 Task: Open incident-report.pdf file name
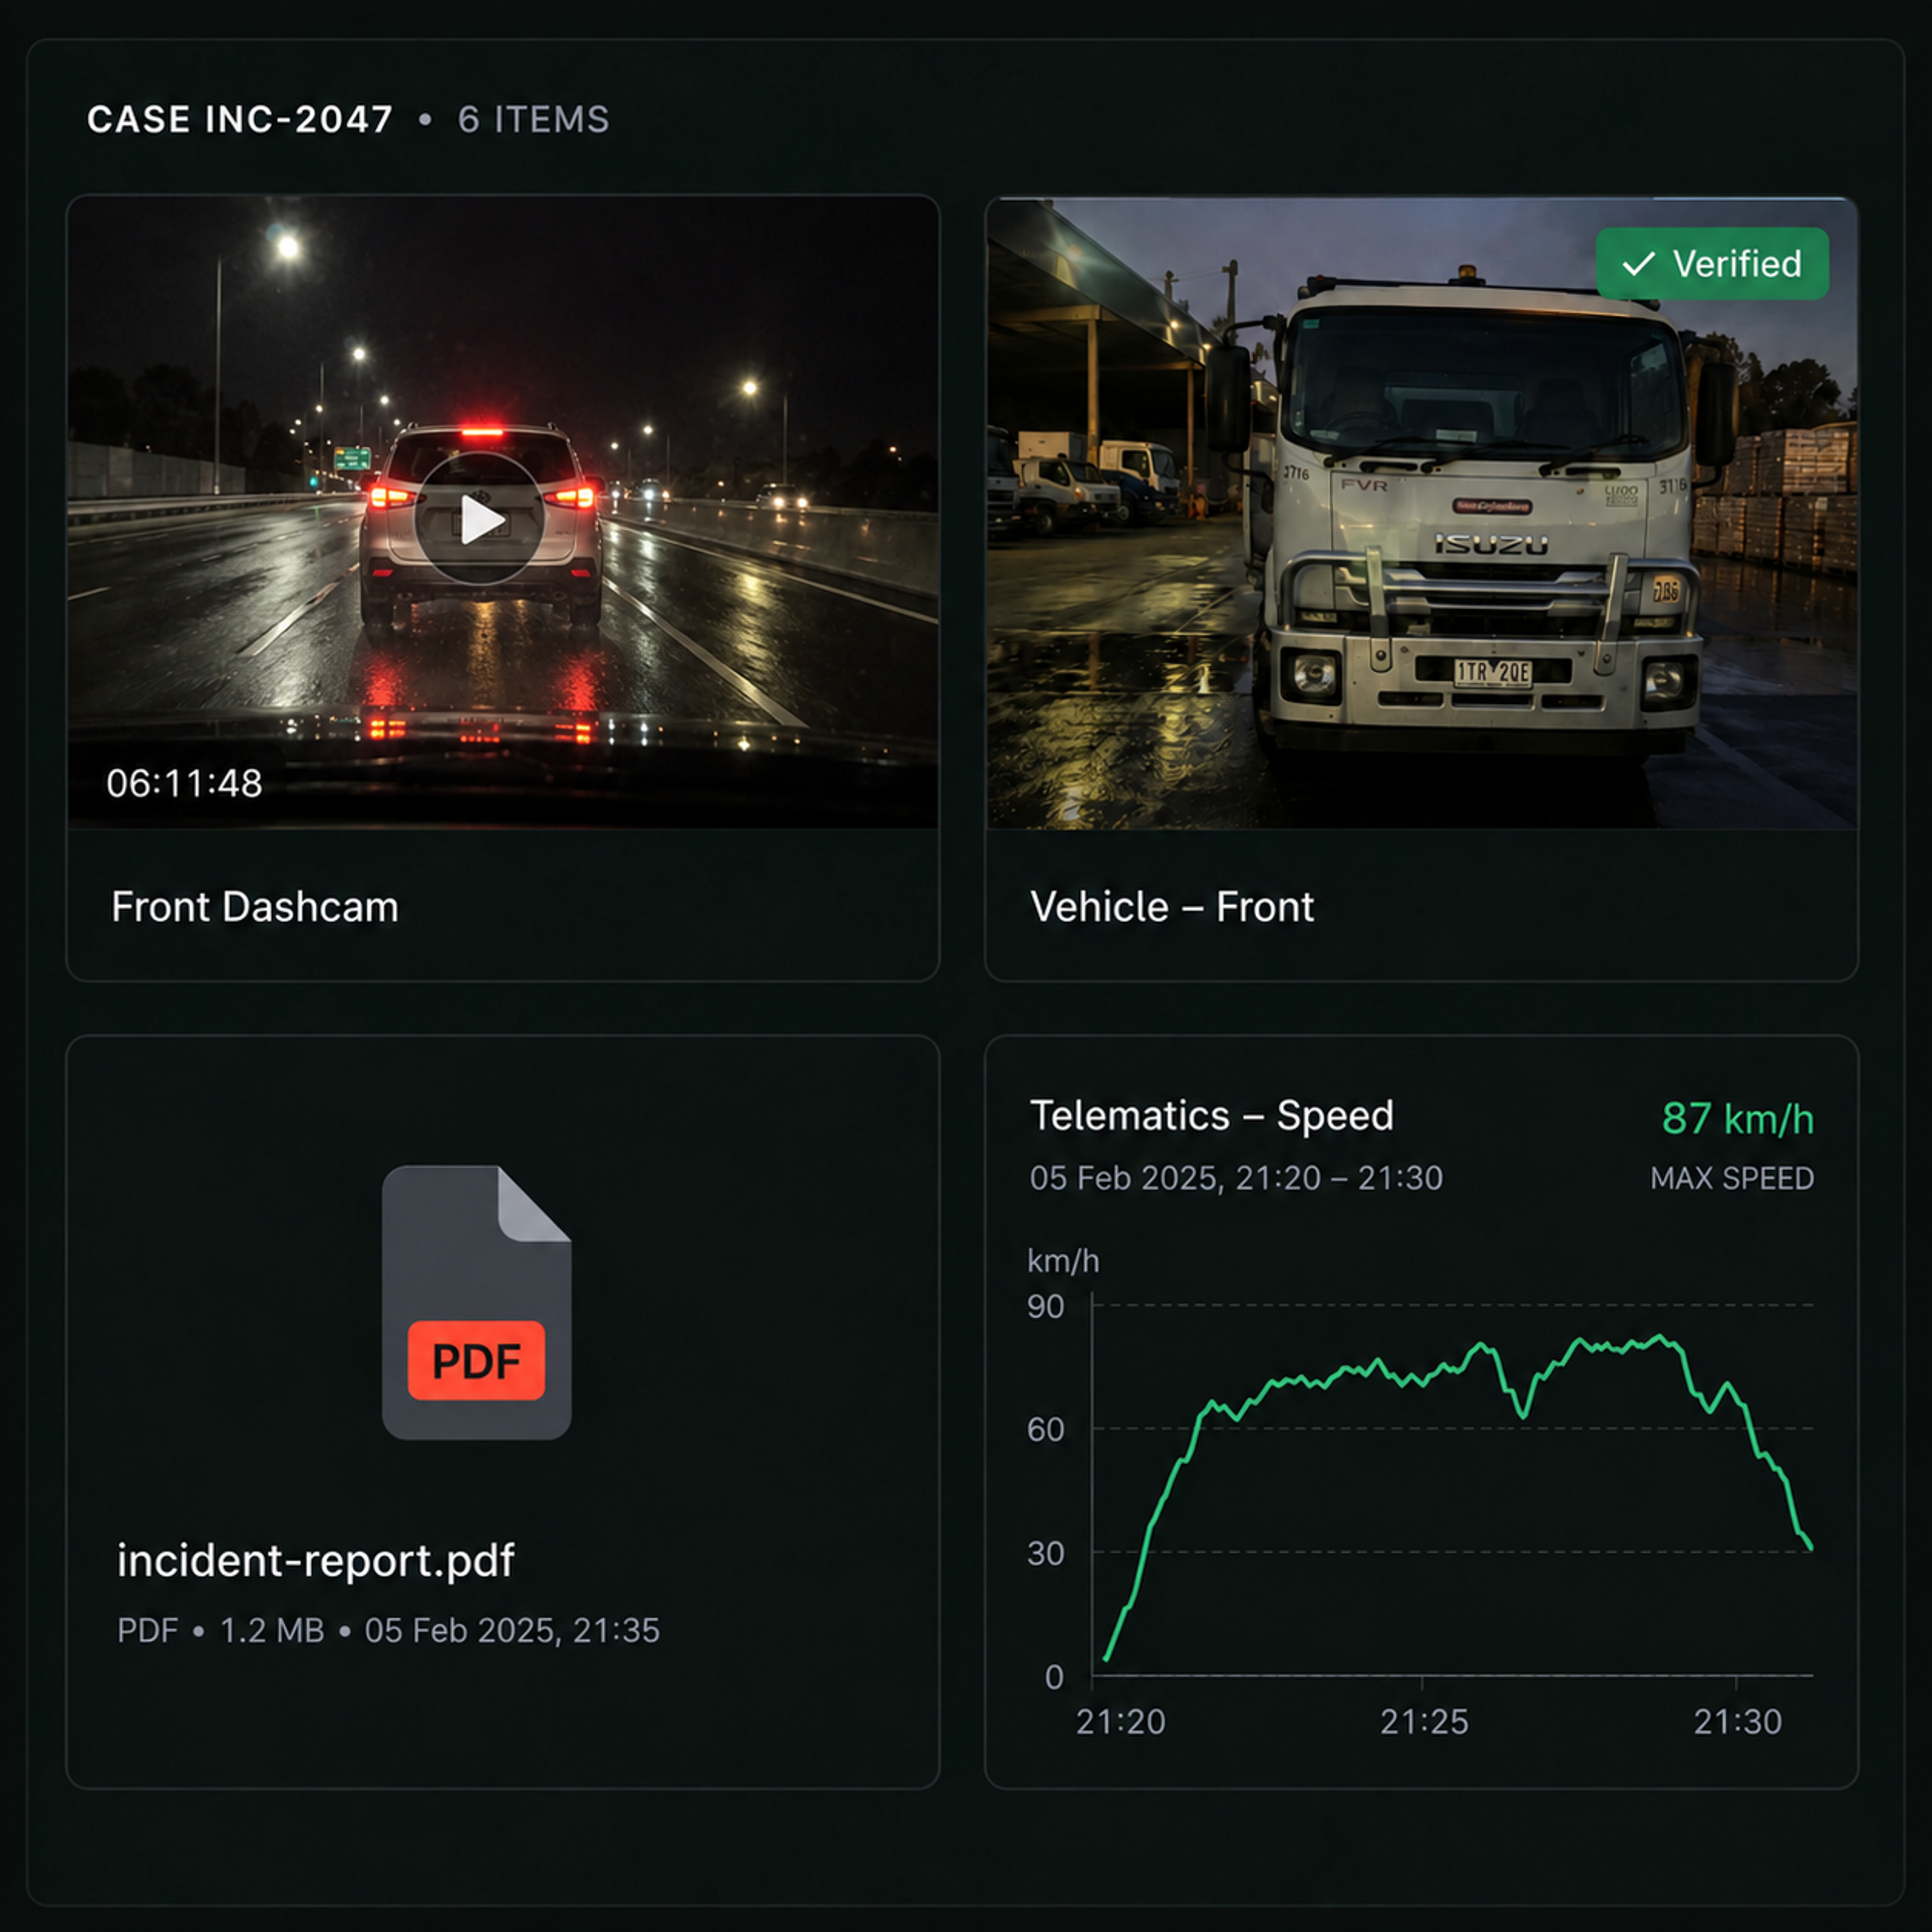(x=316, y=1560)
